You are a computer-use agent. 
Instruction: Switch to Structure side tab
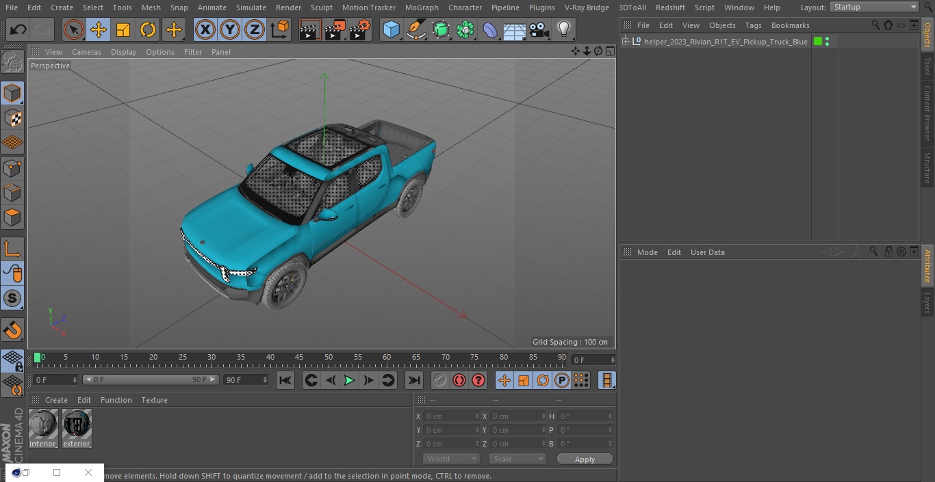point(927,168)
